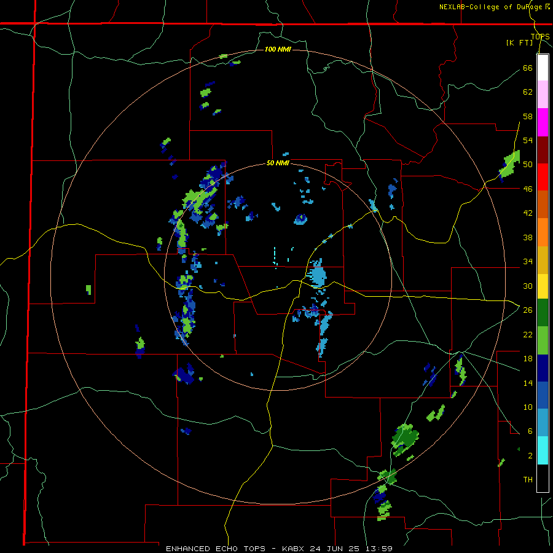The height and width of the screenshot is (553, 553).
Task: Click the '58' legend value
Action: 528,116
